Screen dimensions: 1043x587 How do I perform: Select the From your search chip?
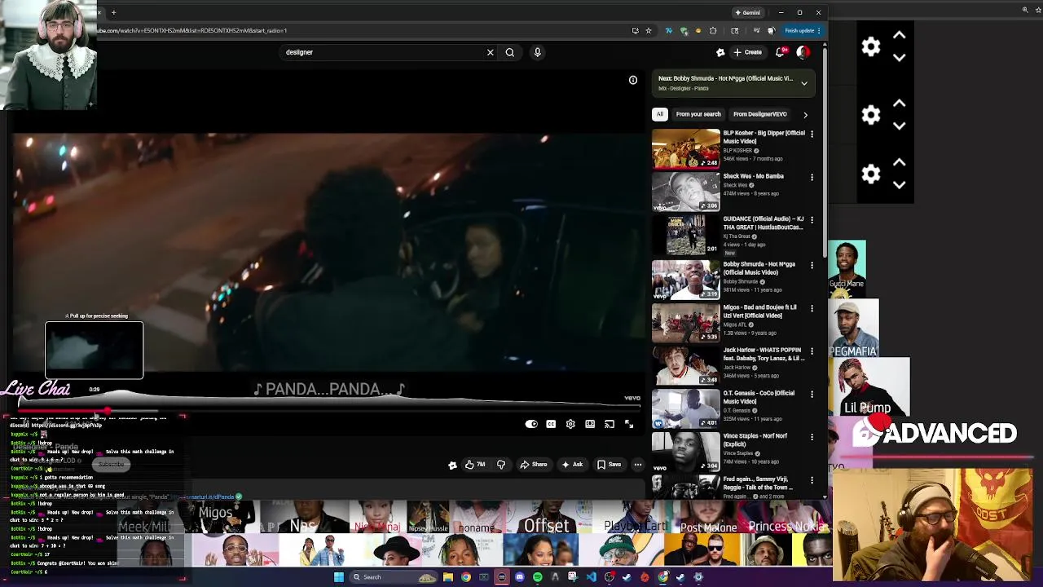pyautogui.click(x=698, y=114)
